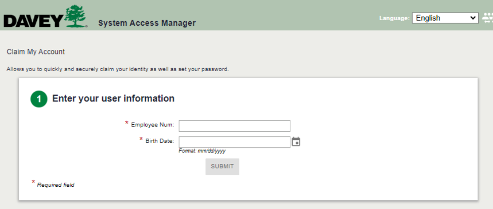The image size is (493, 209).
Task: Open the Language dropdown showing English
Action: pyautogui.click(x=445, y=18)
